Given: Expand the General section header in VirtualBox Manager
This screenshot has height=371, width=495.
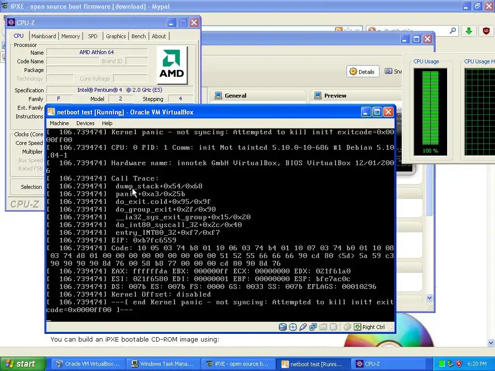Looking at the screenshot, I should pyautogui.click(x=258, y=96).
